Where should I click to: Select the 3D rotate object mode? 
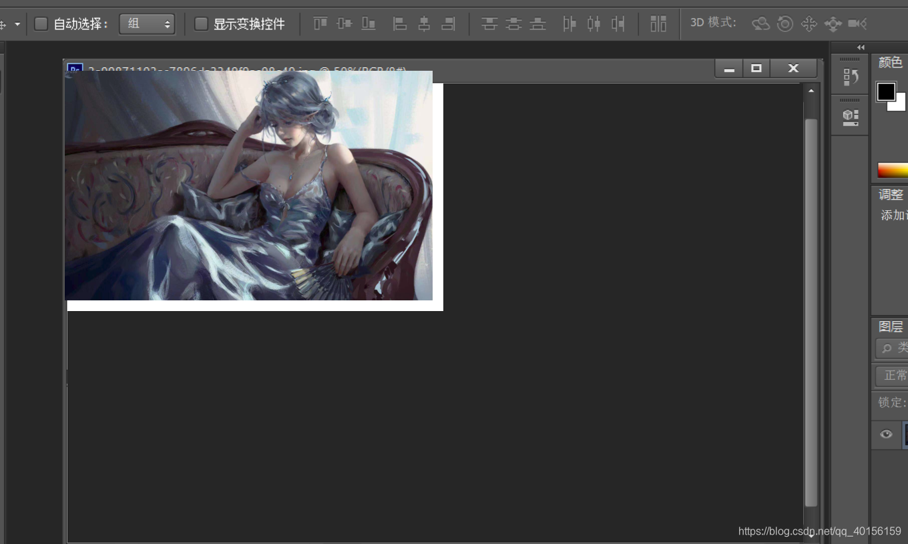pos(761,24)
